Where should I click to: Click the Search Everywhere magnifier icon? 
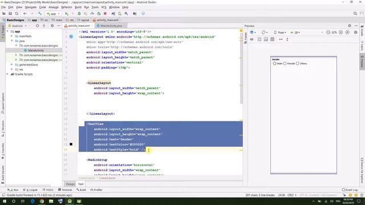(355, 14)
